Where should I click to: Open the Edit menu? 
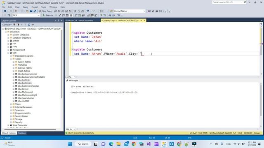(10, 7)
